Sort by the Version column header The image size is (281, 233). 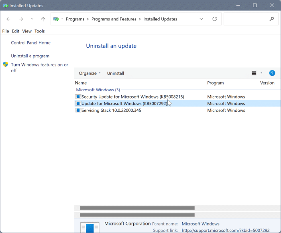(270, 83)
